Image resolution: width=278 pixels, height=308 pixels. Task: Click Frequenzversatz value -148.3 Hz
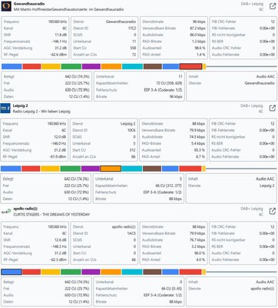[59, 246]
